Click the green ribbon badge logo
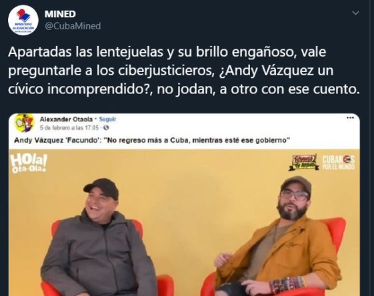This screenshot has height=296, width=374. coord(304,162)
